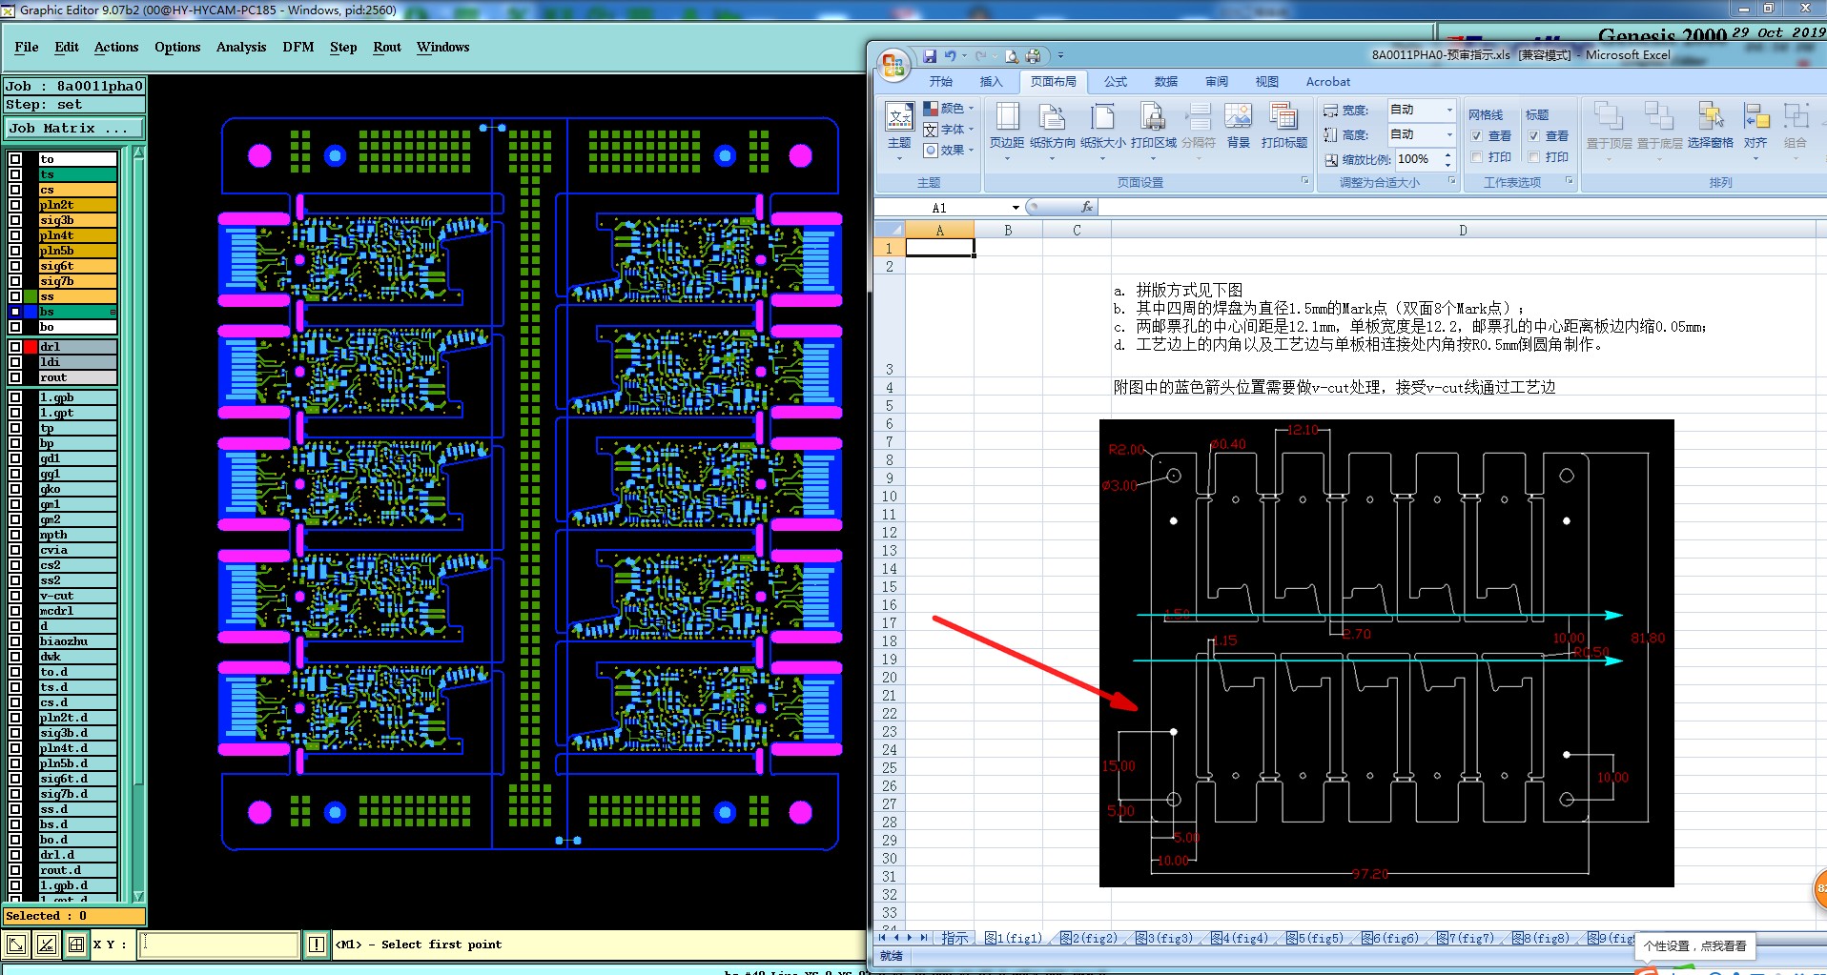Click the first snap icon in Genesis status bar
Viewport: 1827px width, 975px height.
click(x=16, y=945)
